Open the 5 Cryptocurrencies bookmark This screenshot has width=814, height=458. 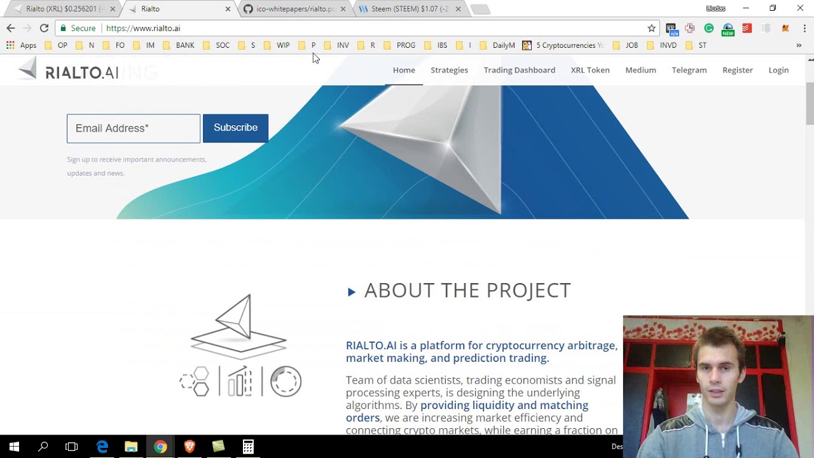pos(563,45)
